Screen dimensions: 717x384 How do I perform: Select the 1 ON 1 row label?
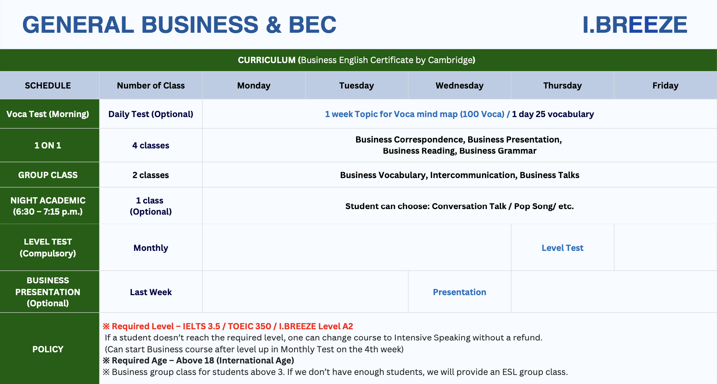[48, 145]
